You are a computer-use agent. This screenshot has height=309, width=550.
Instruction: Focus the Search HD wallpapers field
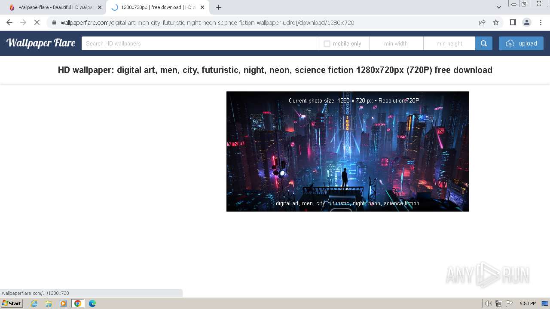coord(199,43)
